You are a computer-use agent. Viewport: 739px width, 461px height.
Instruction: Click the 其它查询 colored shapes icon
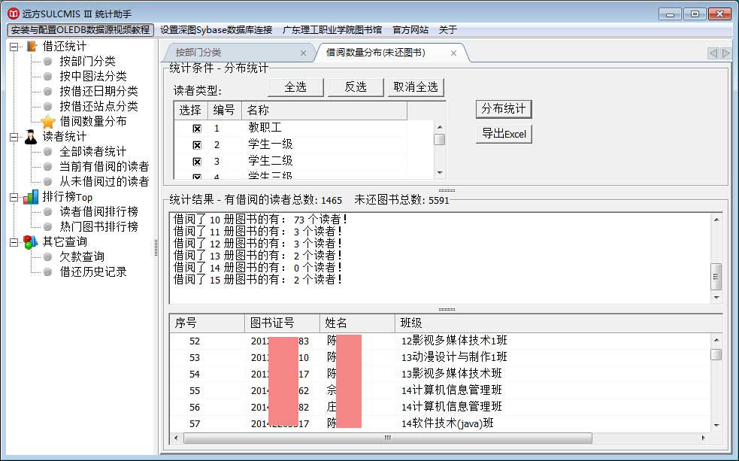pyautogui.click(x=31, y=242)
